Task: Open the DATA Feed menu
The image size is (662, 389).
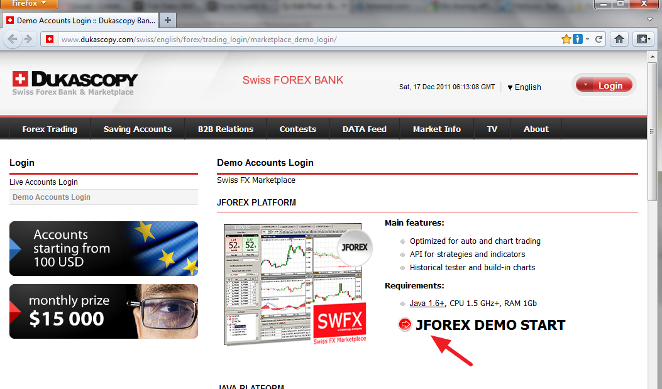Action: point(365,129)
